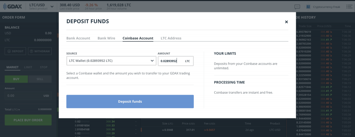This screenshot has height=137, width=355.
Task: Click the fill price 317.01
Action: [x=190, y=130]
